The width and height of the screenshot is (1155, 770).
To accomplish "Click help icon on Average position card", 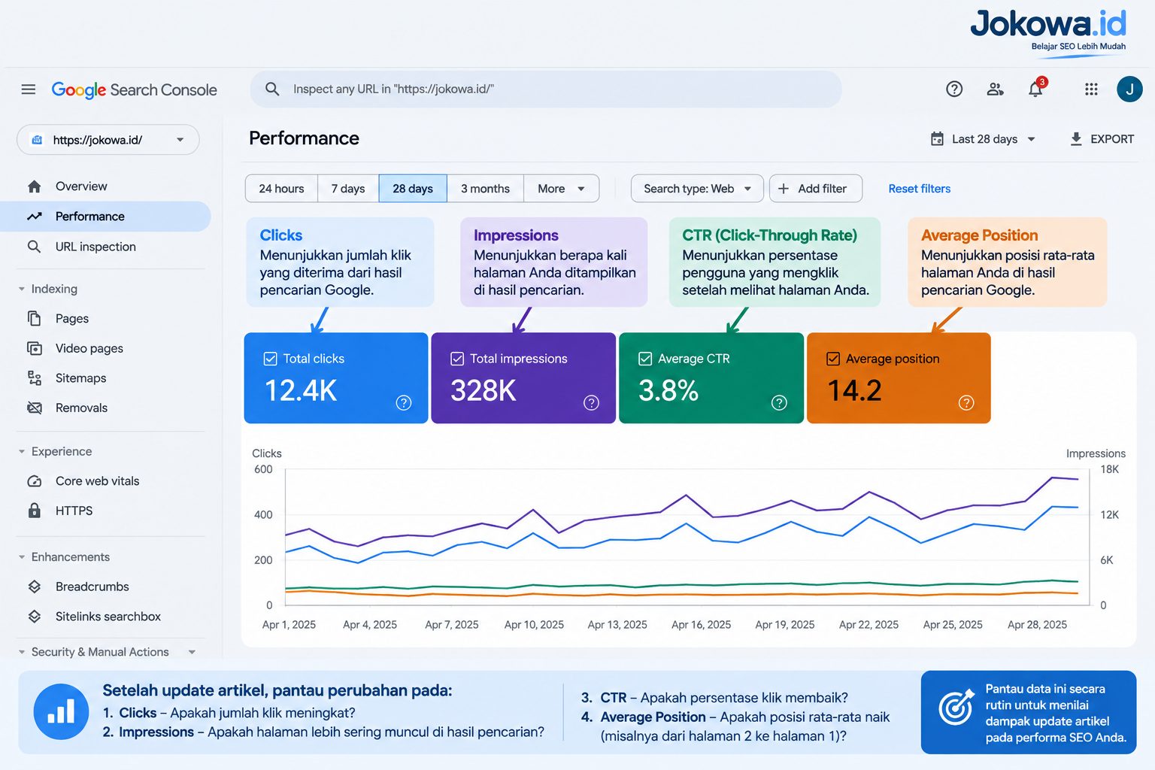I will [x=966, y=403].
